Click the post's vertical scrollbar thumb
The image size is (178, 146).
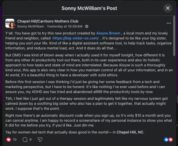(x=174, y=36)
